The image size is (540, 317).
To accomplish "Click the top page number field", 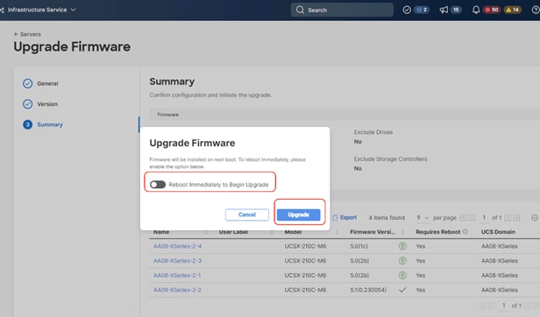I will 484,217.
